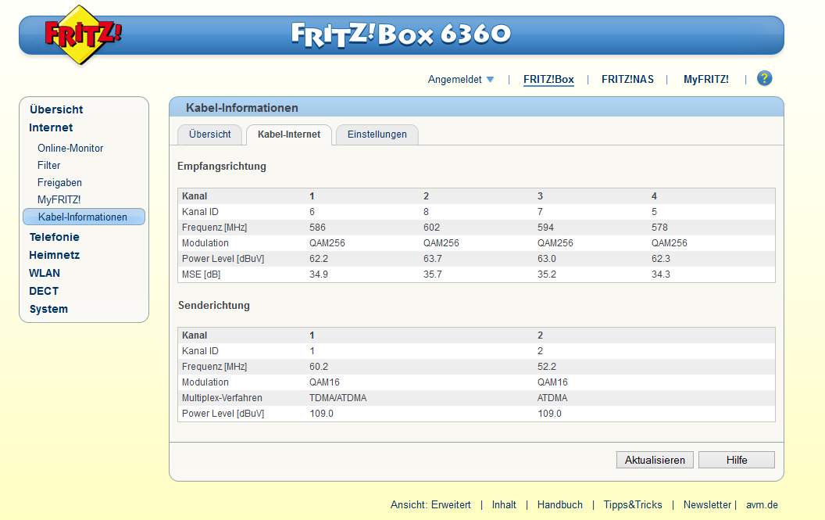The image size is (825, 520).
Task: Open the avm.de footer link
Action: pos(762,504)
